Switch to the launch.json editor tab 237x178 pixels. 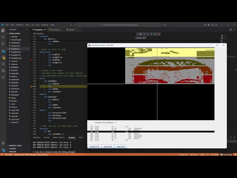point(54,30)
